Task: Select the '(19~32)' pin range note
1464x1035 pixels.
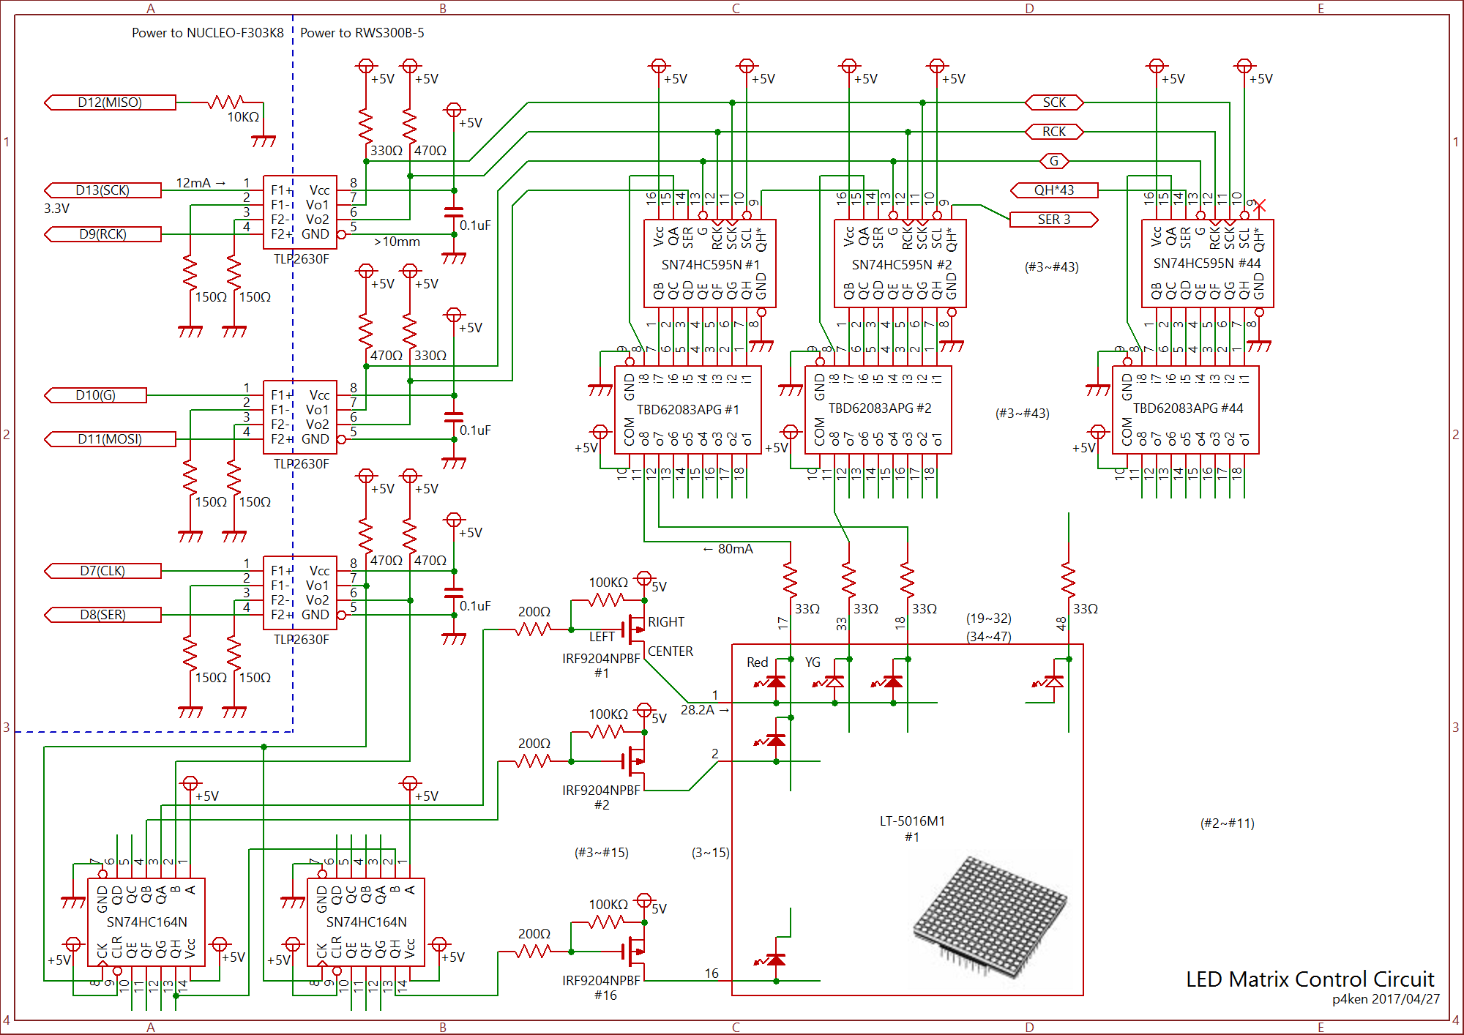Action: point(989,619)
